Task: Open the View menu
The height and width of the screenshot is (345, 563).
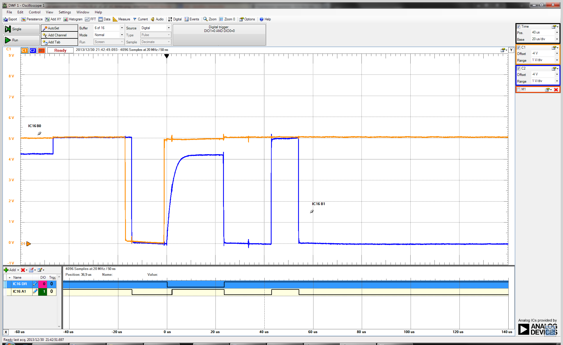Action: pos(50,12)
